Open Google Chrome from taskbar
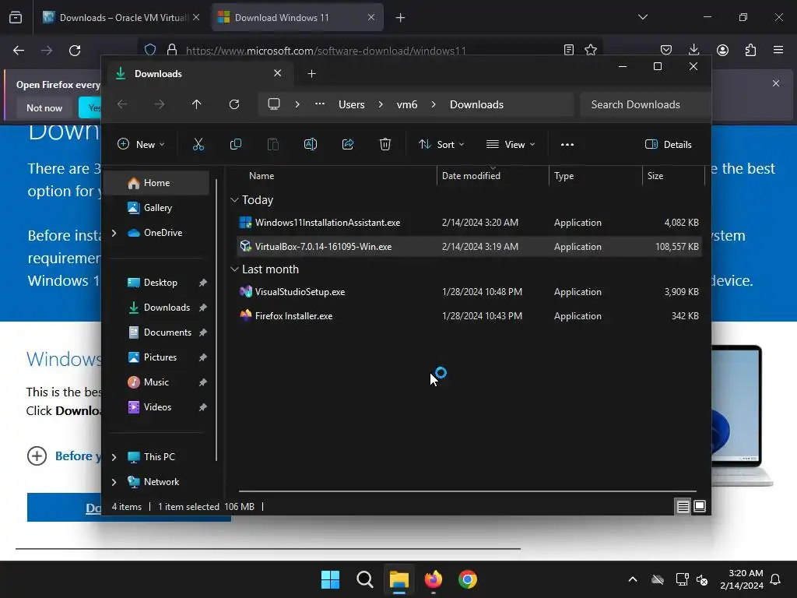 click(x=468, y=579)
